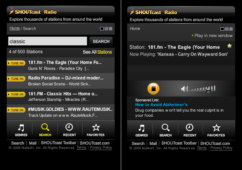The width and height of the screenshot is (242, 170).
Task: Select gray theme swatch in right panel
Action: click(231, 29)
